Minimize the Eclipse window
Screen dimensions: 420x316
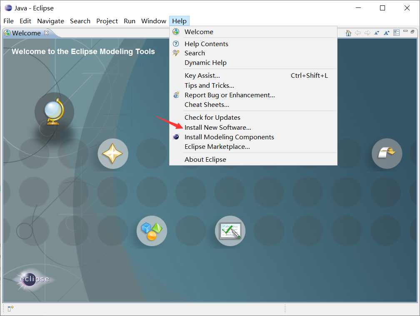358,8
